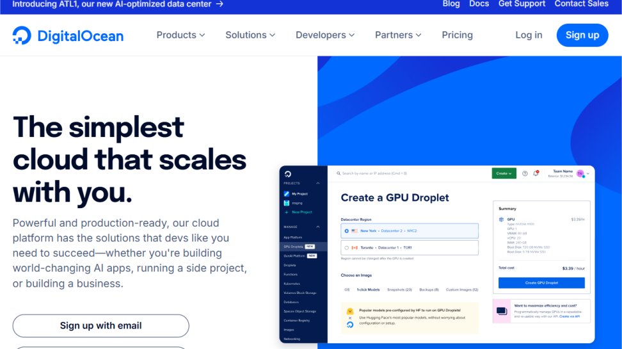Click Sign up with email button
The width and height of the screenshot is (622, 349).
[100, 326]
